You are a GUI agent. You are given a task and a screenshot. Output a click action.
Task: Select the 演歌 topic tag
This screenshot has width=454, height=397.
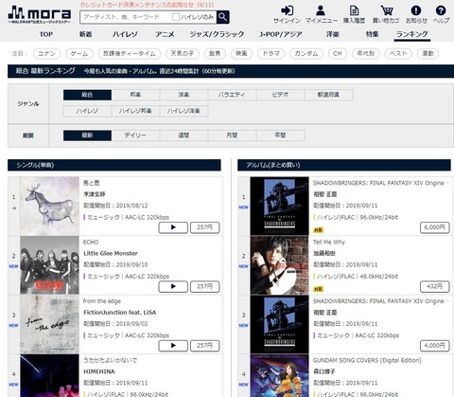coord(428,53)
